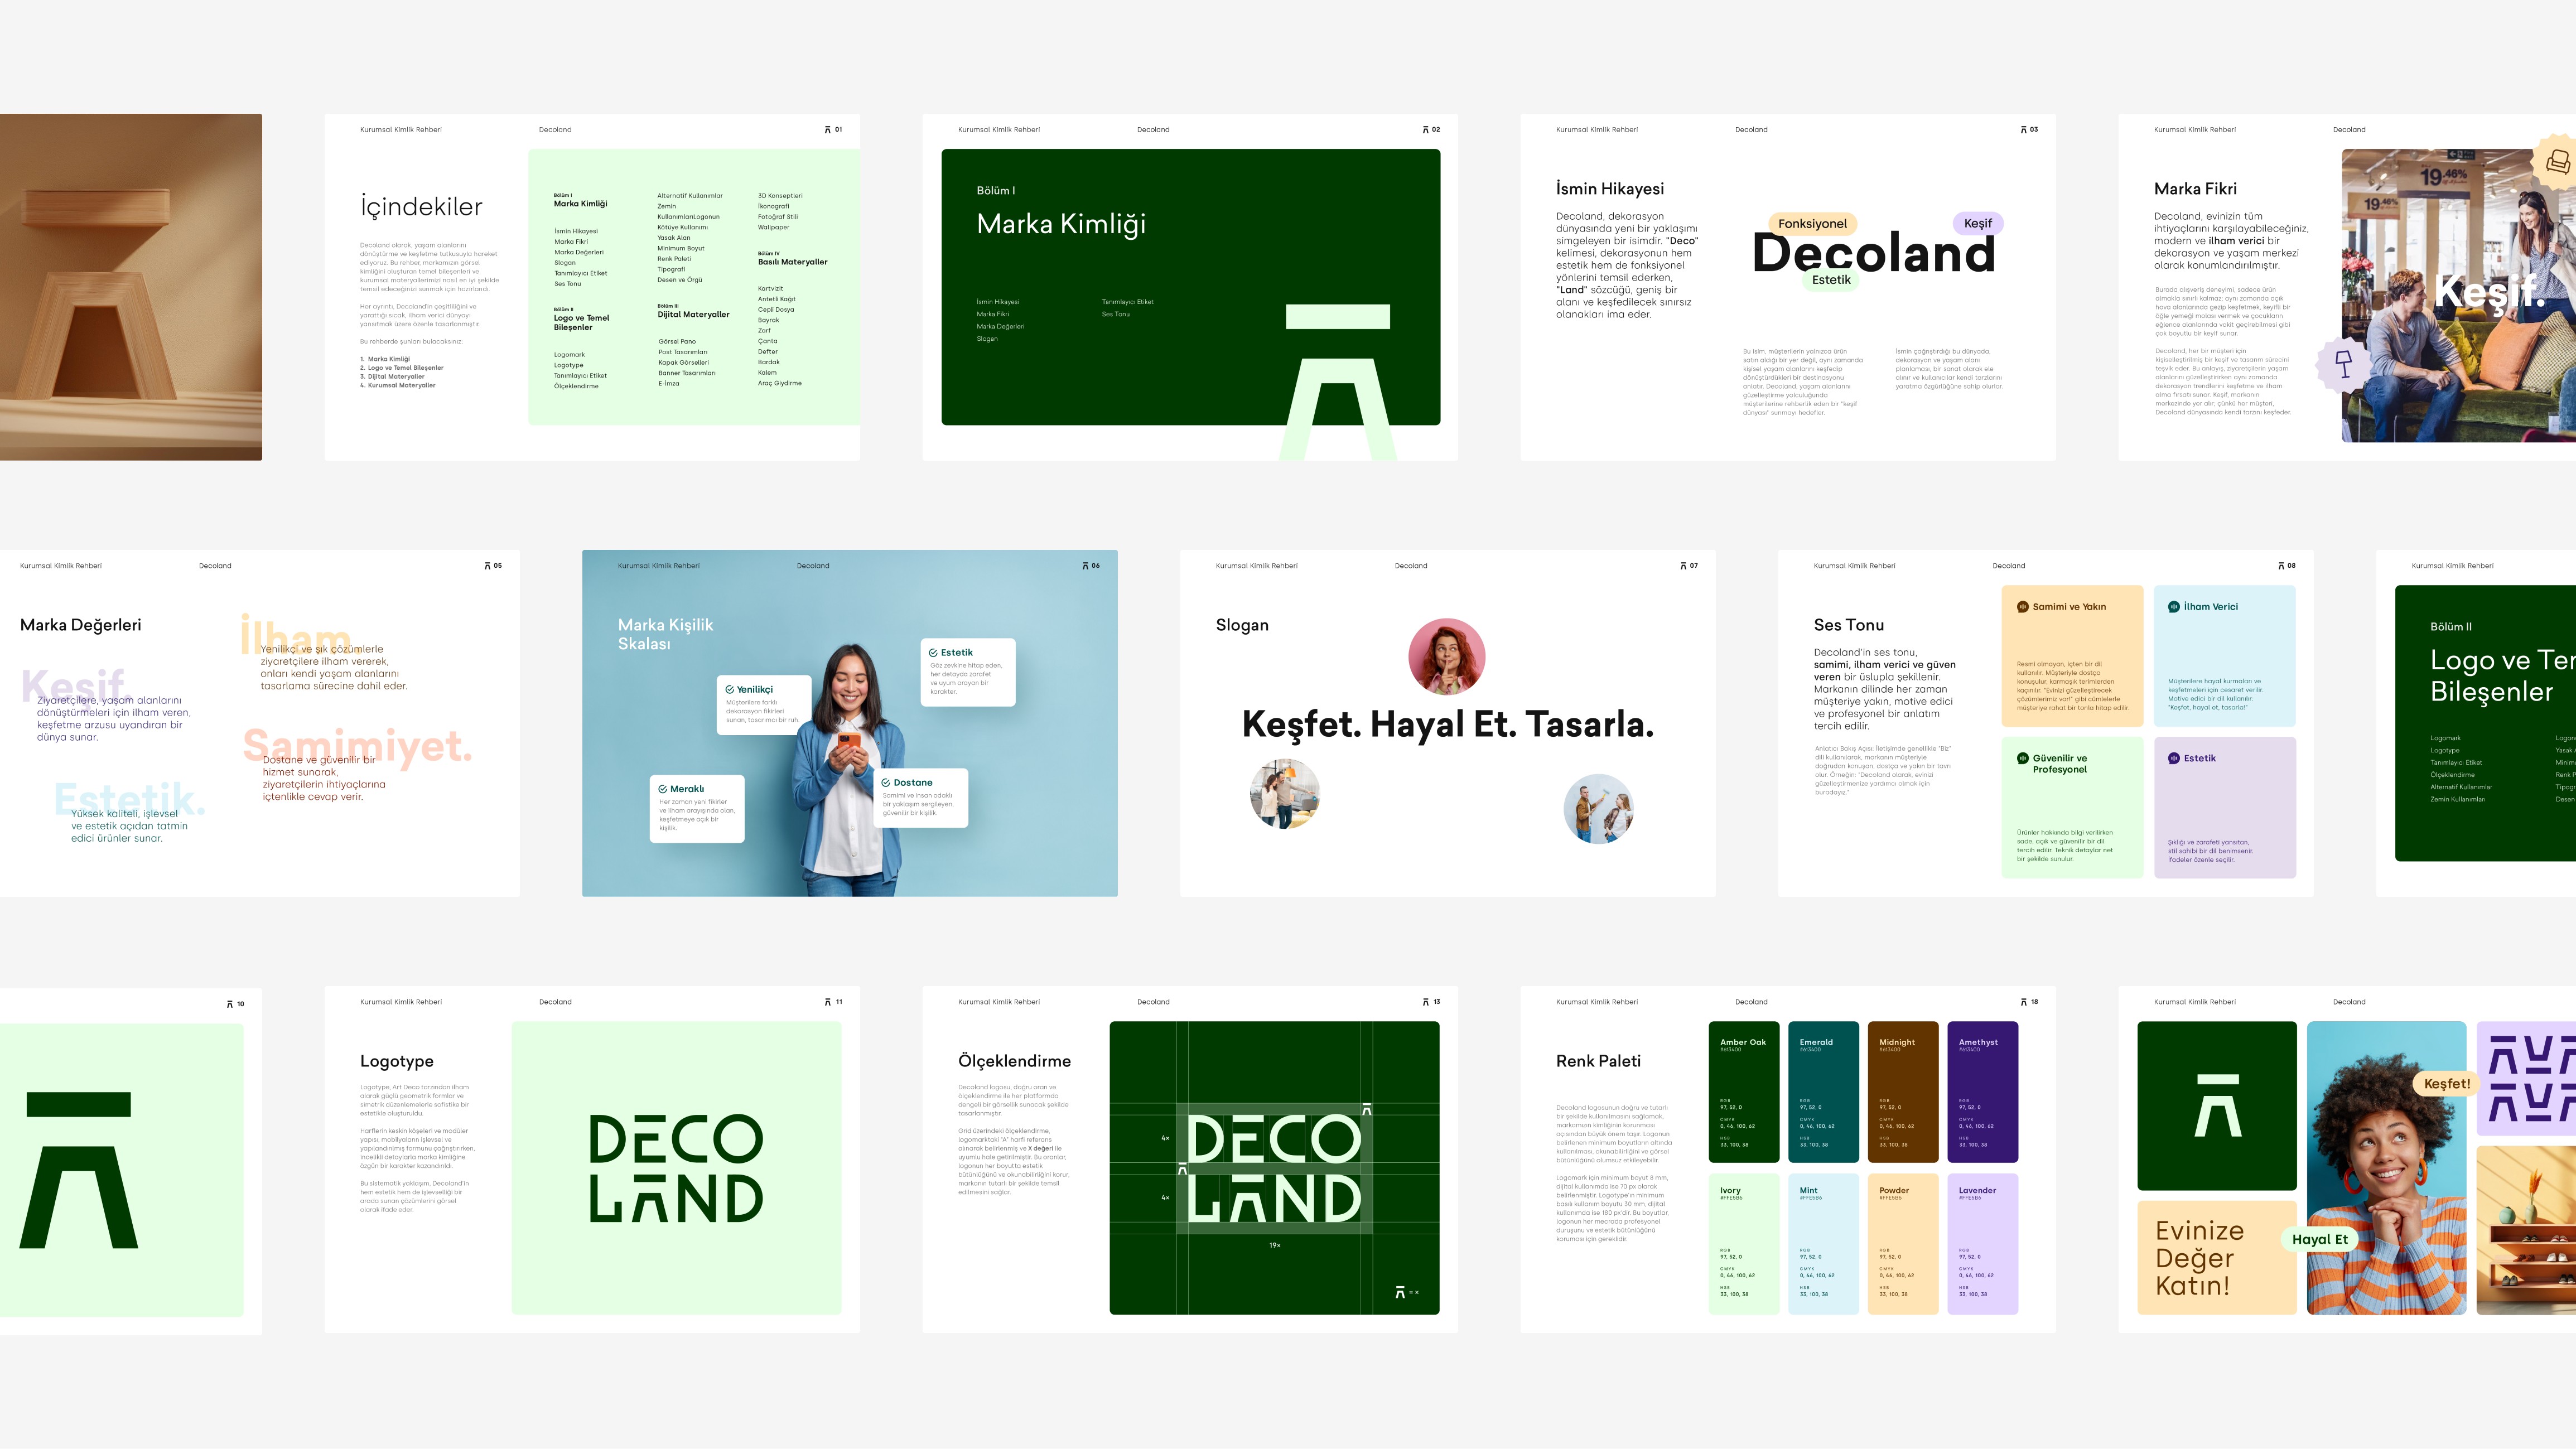Click red-haired woman circular photo on Slogan page
Screen dimensions: 2576x1449
(x=1446, y=657)
